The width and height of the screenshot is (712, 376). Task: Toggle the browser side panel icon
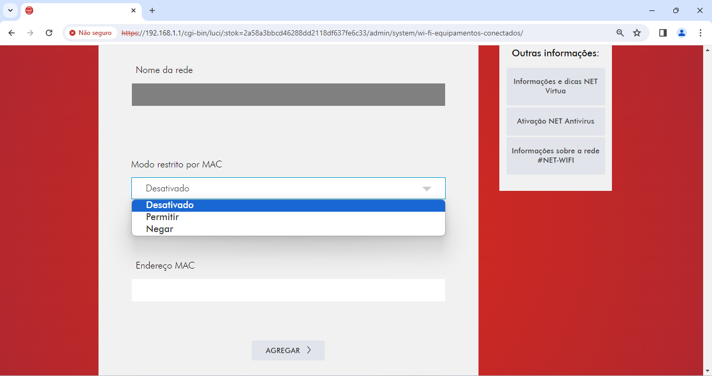tap(663, 33)
